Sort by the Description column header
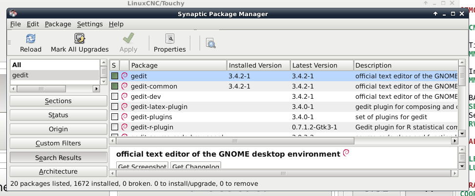Screen dimensions: 475x196 coord(405,65)
